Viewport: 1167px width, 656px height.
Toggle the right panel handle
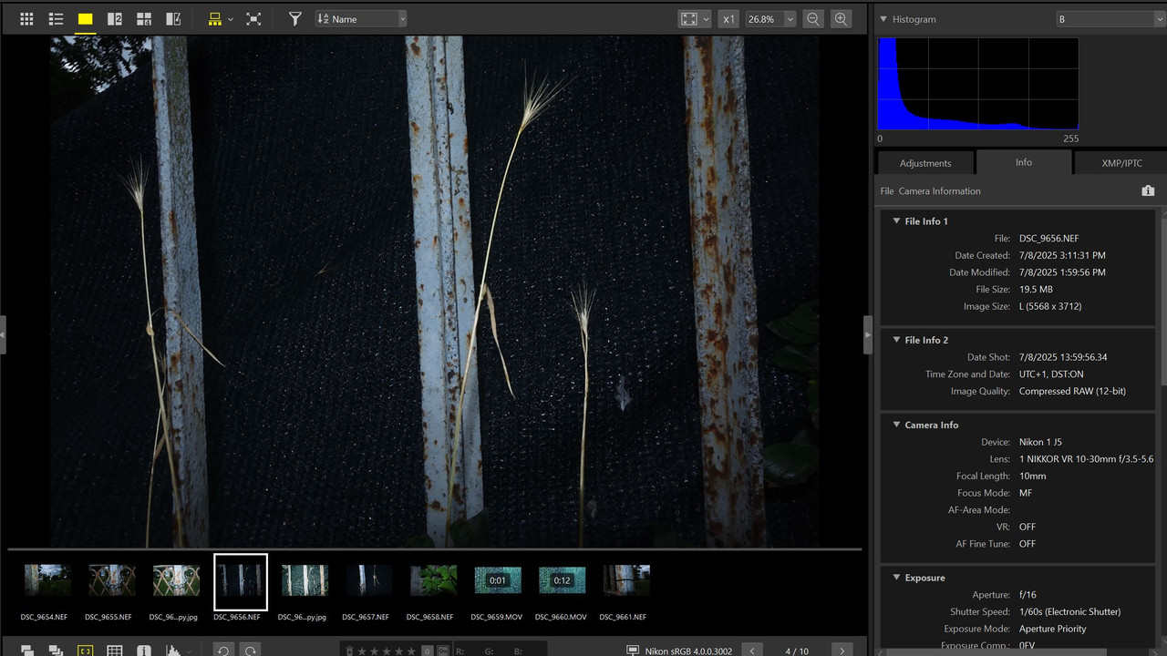868,334
